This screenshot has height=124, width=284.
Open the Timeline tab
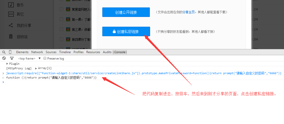pos(65,52)
